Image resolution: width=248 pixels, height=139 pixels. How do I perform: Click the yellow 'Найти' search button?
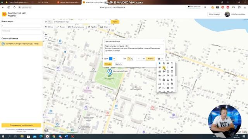click(x=115, y=22)
